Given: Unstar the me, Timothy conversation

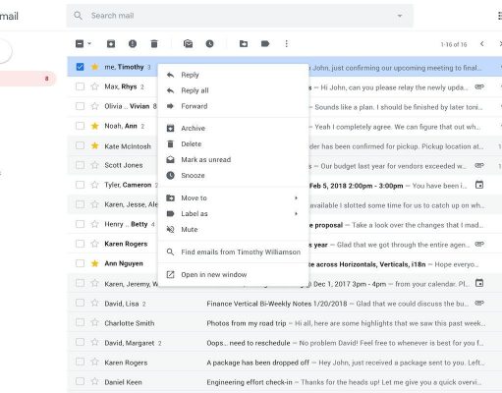Looking at the screenshot, I should (x=94, y=67).
